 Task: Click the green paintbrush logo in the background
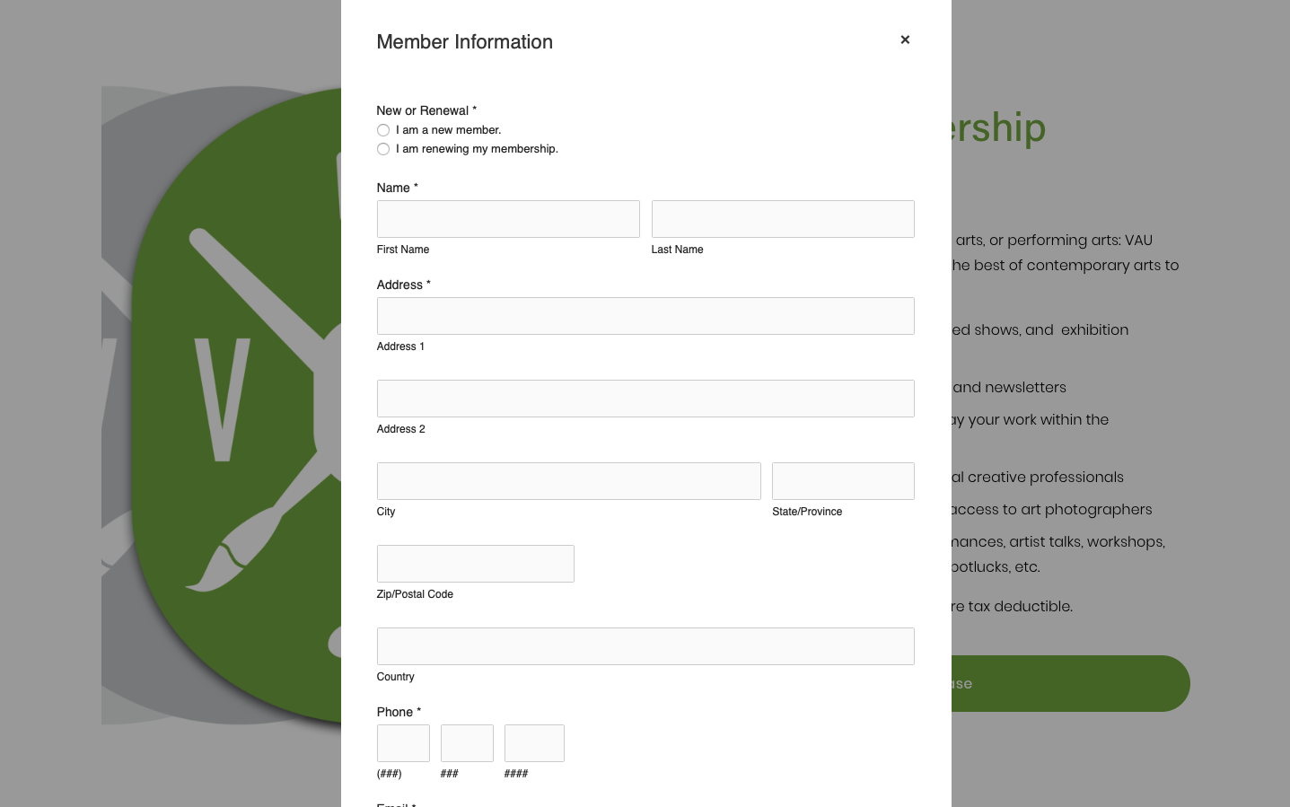(236, 406)
